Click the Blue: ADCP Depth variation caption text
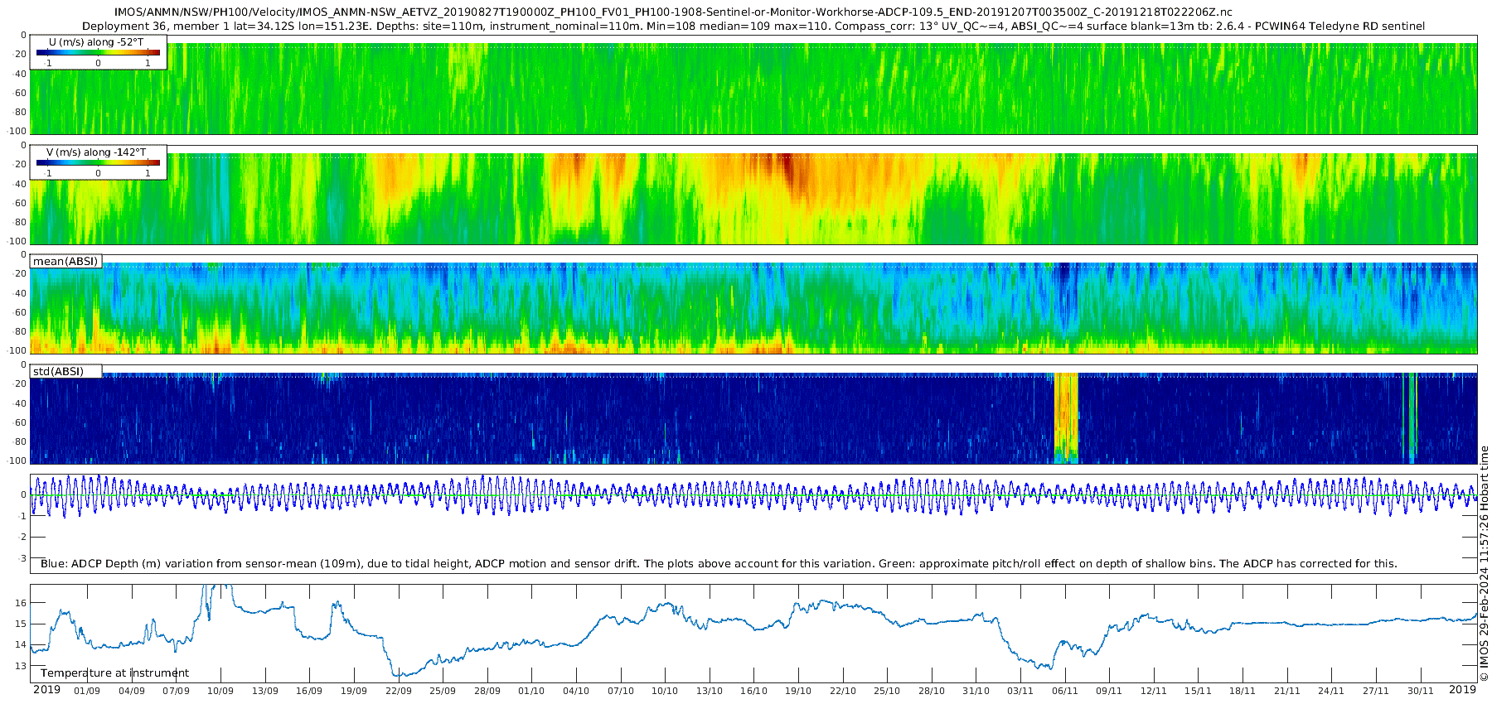The image size is (1492, 704). pyautogui.click(x=719, y=563)
